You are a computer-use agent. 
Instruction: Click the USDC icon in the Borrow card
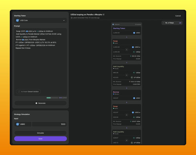[134, 98]
